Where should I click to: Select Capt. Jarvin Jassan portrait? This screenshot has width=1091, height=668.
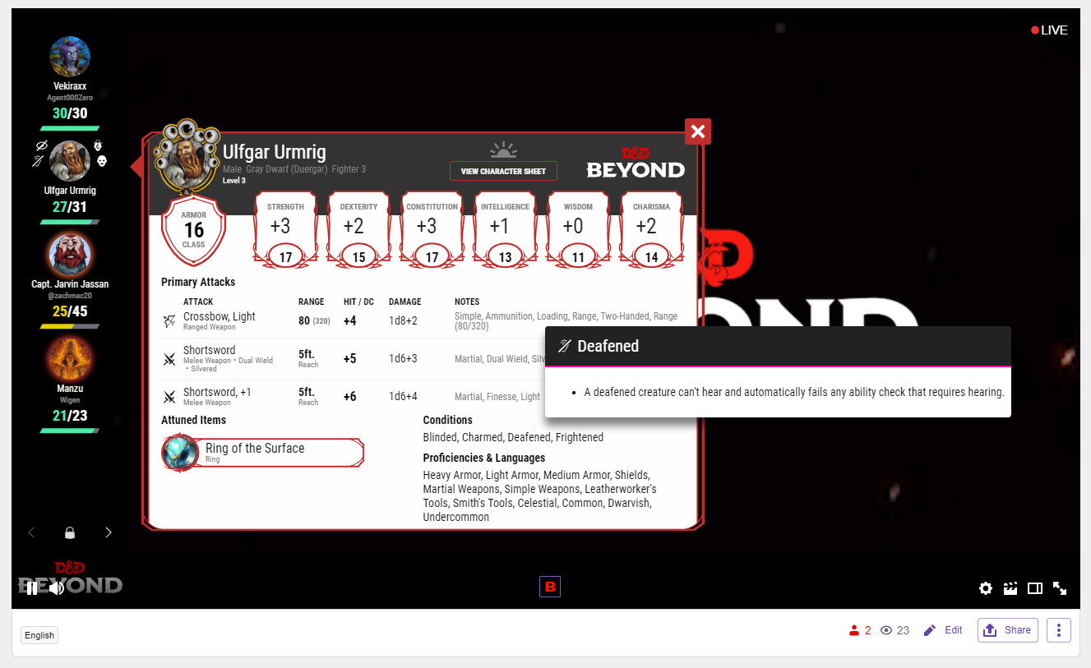click(70, 254)
